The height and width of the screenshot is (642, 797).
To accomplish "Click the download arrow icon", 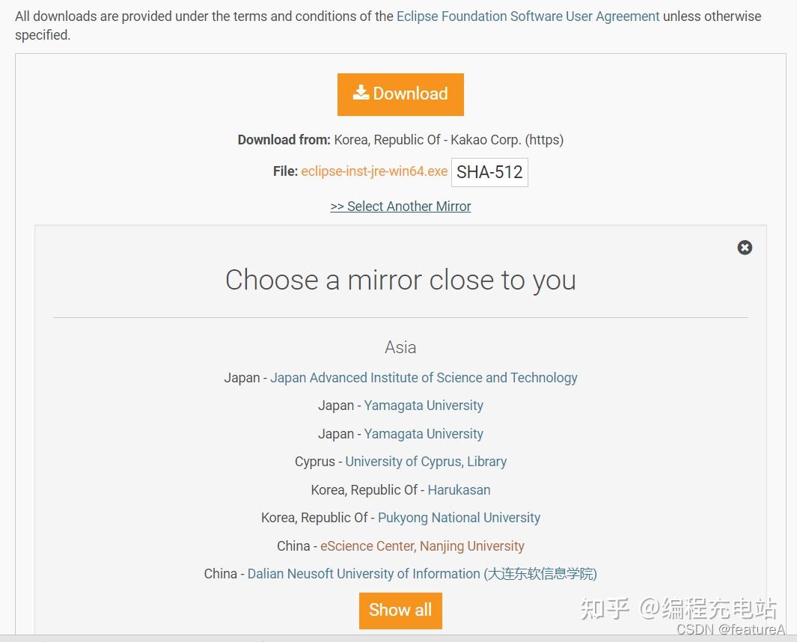I will [x=361, y=93].
